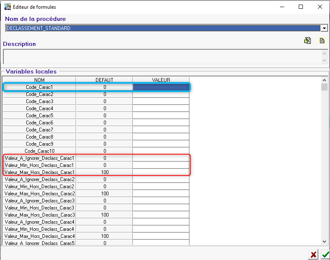Open the Nom de la procédure dropdown arrow
Viewport: 330px width, 260px height.
(x=324, y=28)
